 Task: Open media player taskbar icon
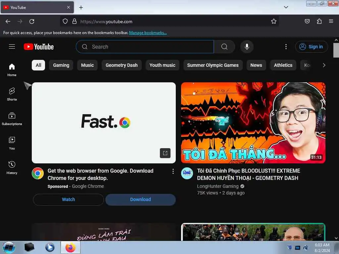[x=50, y=247]
